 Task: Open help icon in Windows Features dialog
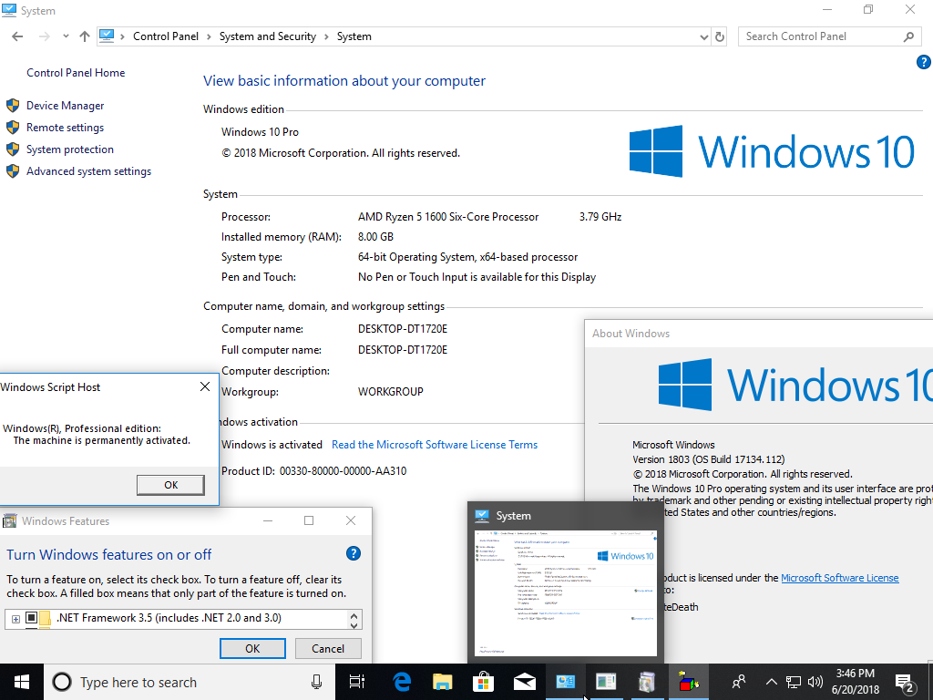353,553
